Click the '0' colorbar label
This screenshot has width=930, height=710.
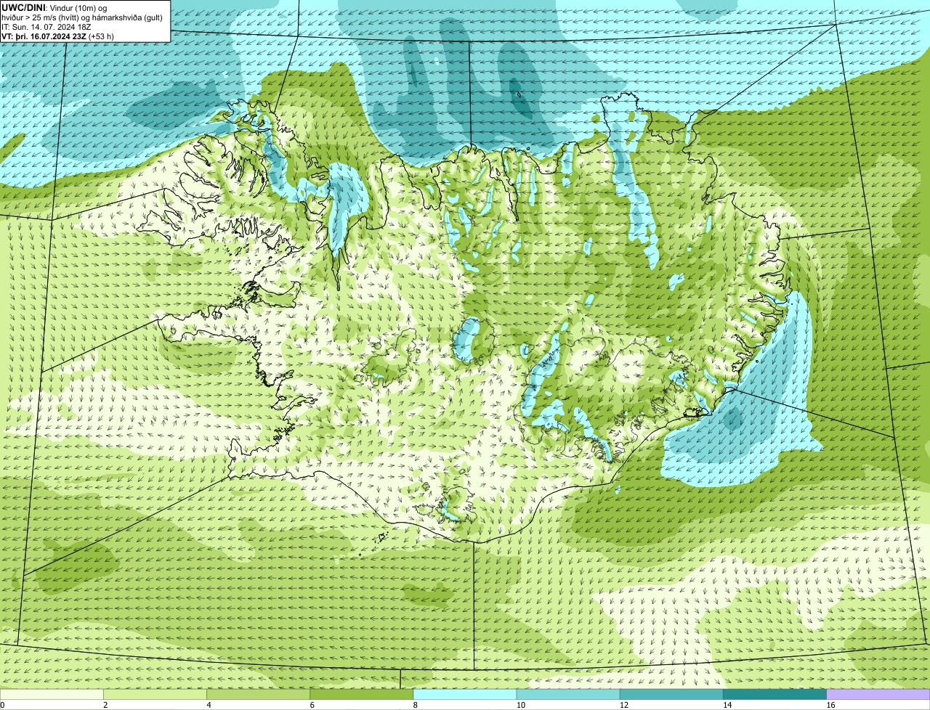point(2,705)
